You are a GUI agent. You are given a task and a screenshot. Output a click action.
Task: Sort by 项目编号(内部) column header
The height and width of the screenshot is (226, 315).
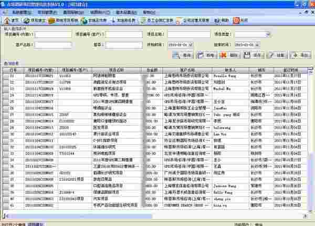tap(41, 70)
